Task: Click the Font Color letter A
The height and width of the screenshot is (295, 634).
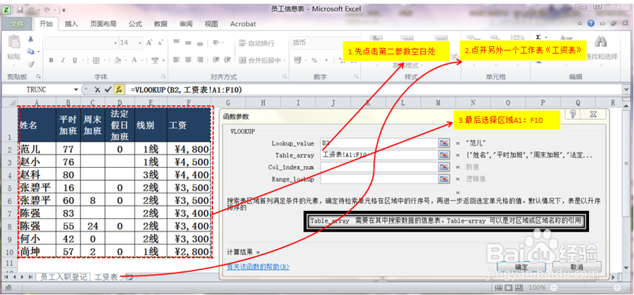Action: (134, 61)
